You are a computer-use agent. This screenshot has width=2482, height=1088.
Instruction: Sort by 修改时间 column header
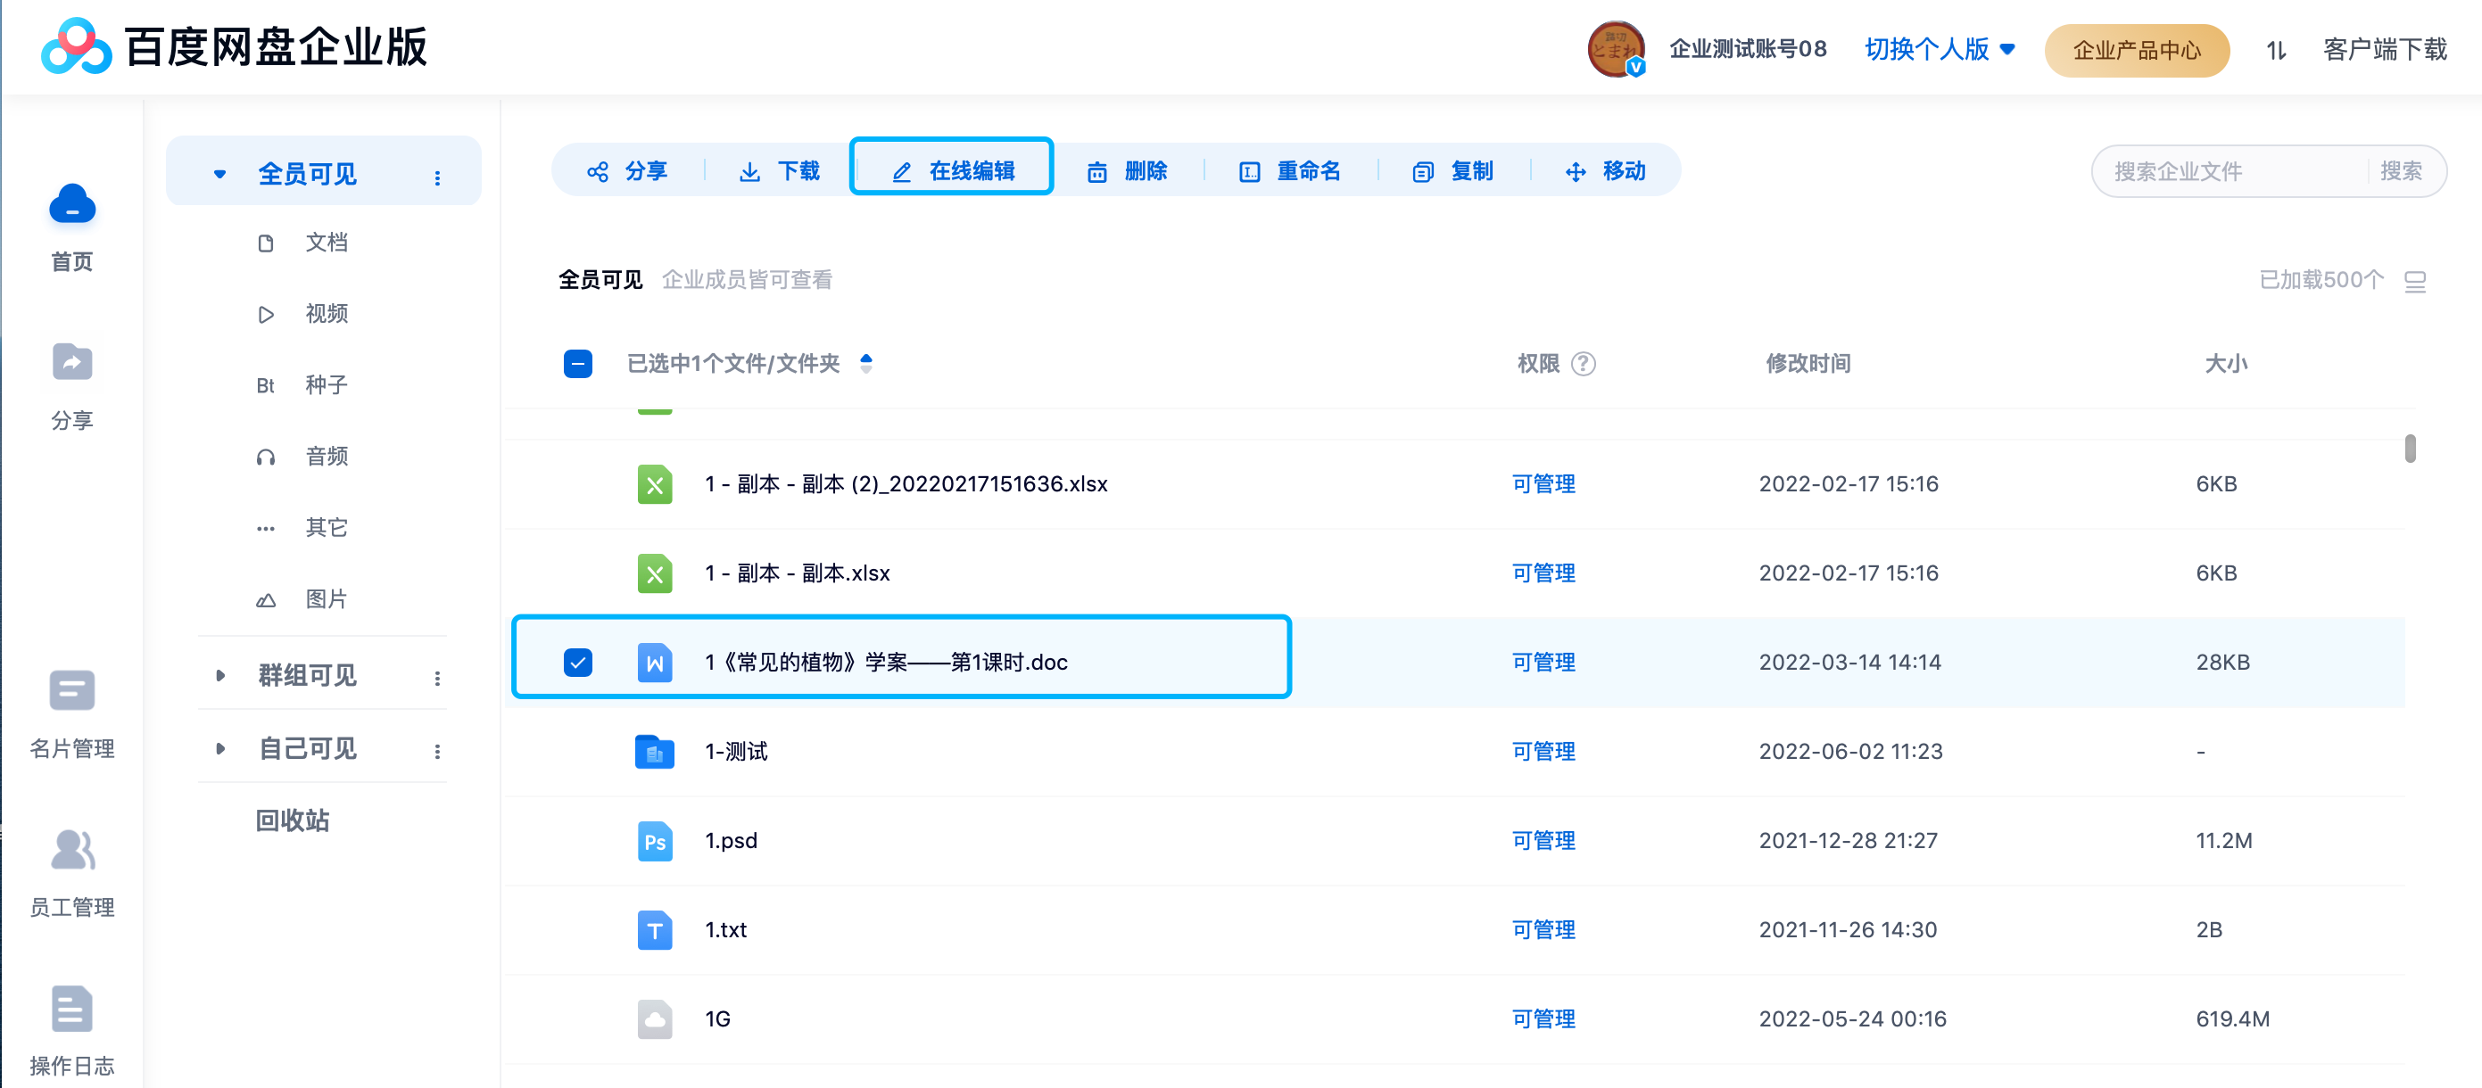click(1808, 364)
